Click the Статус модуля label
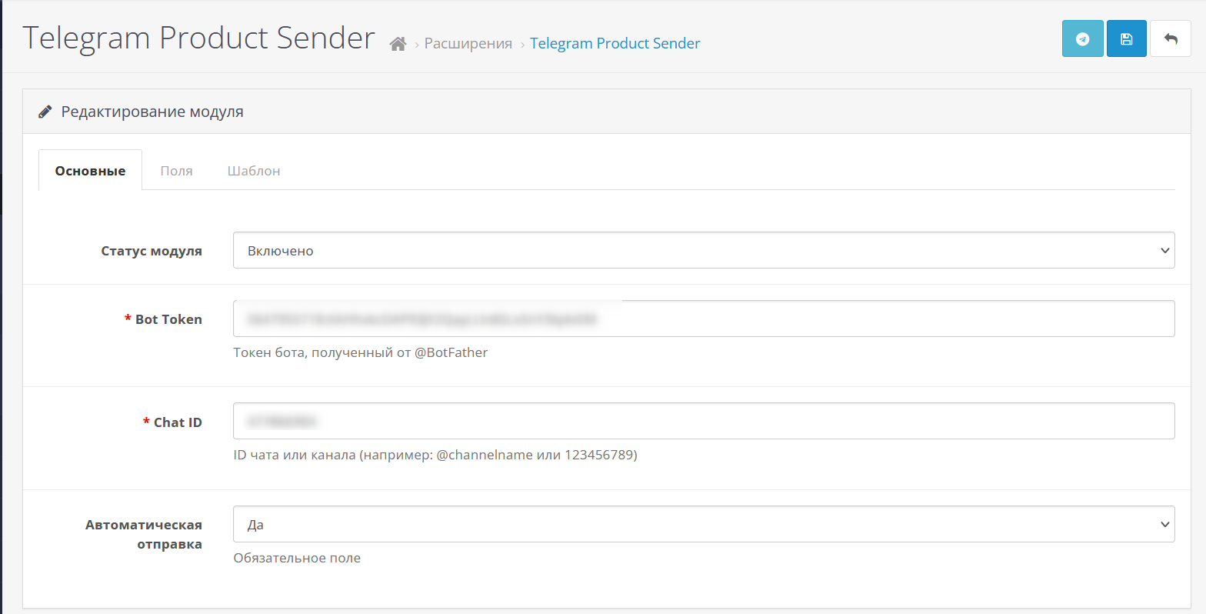Screen dimensions: 1206x614 (152, 251)
